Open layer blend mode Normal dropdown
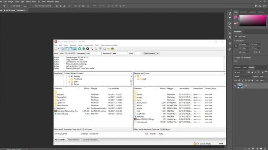The height and width of the screenshot is (150, 268). 242,77
